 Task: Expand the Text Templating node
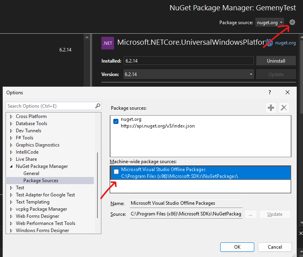point(11,202)
